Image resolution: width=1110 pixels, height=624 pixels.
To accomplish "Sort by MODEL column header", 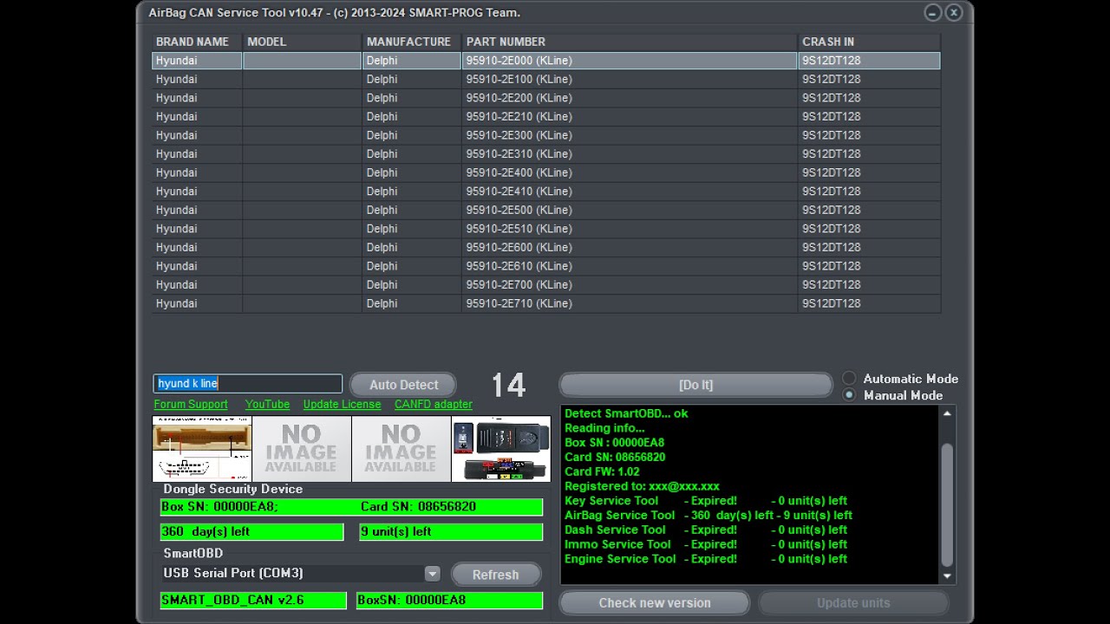I will pos(302,42).
